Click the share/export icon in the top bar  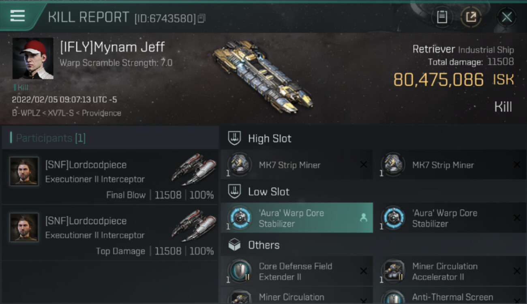coord(471,17)
